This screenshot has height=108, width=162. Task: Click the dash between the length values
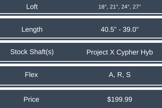(120, 30)
